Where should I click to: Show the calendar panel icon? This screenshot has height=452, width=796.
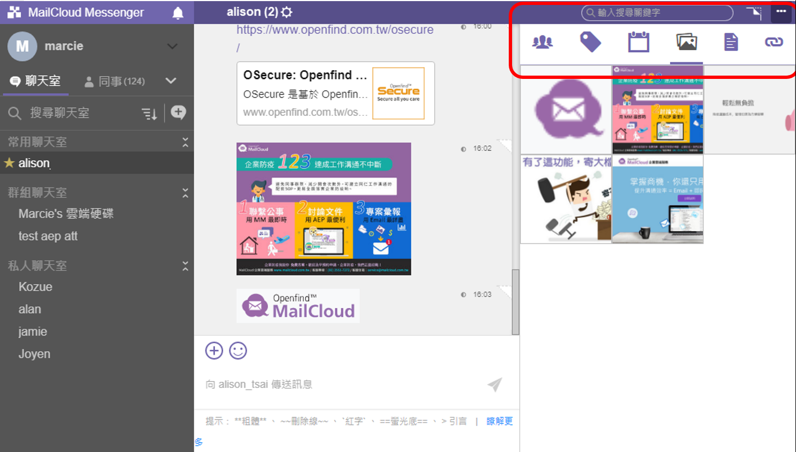[639, 42]
